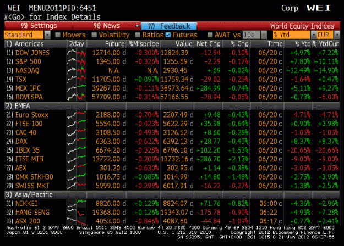
Task: Open the 29) SWISS MKT index
Action: (28, 186)
